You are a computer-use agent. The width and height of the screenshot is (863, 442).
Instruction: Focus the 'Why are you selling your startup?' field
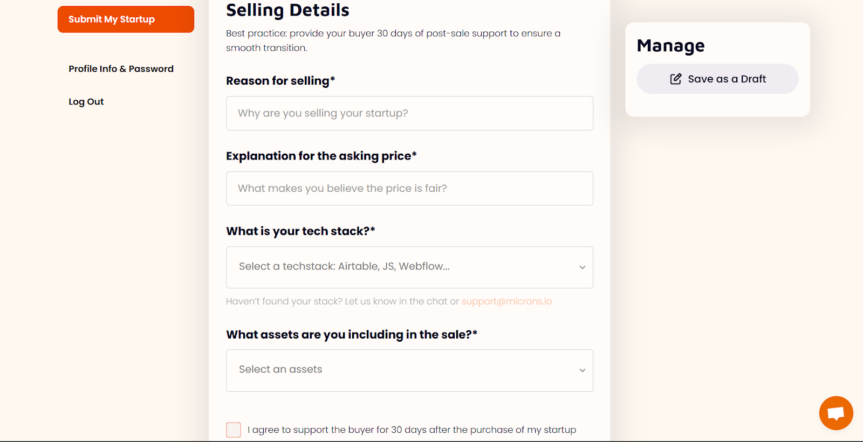click(409, 113)
